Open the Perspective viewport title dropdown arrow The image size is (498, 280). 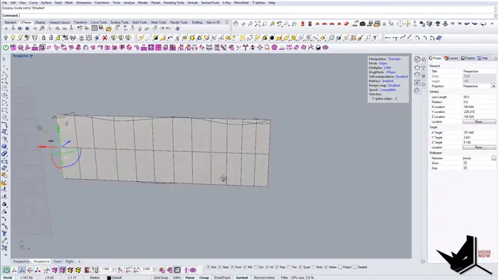coord(31,56)
